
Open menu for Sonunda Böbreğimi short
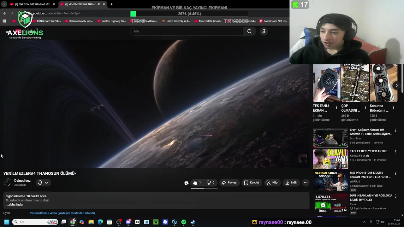point(393,108)
